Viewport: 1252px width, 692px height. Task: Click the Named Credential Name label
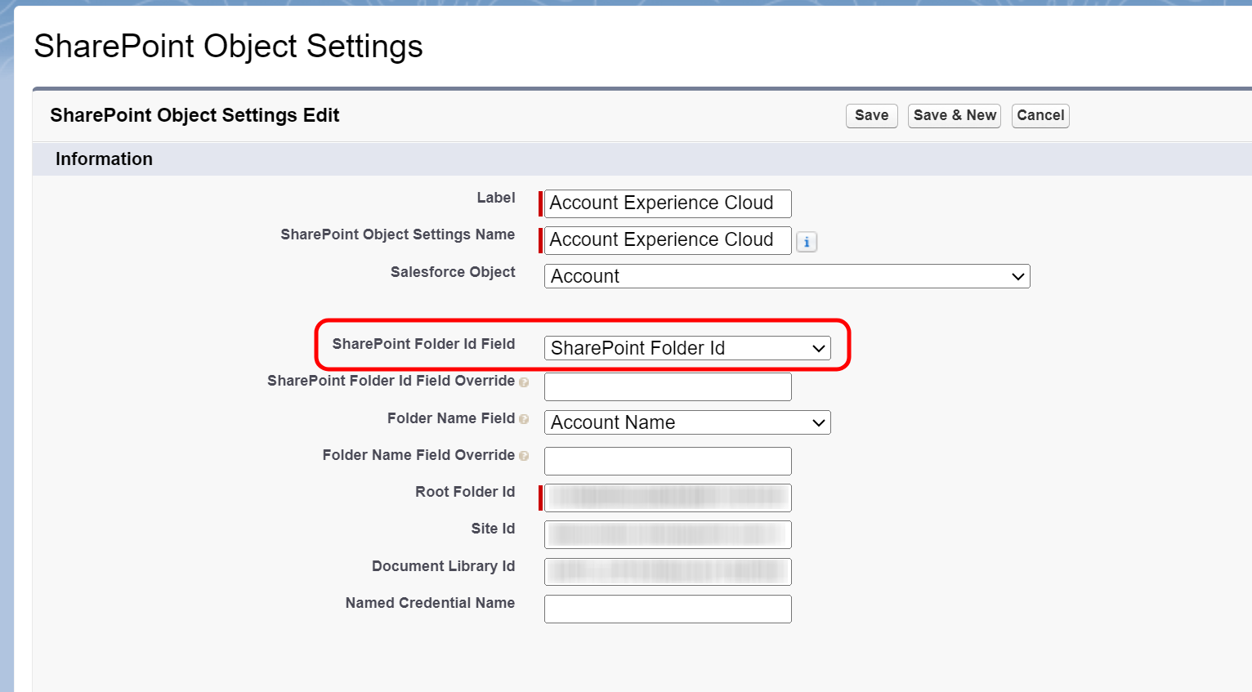point(430,603)
